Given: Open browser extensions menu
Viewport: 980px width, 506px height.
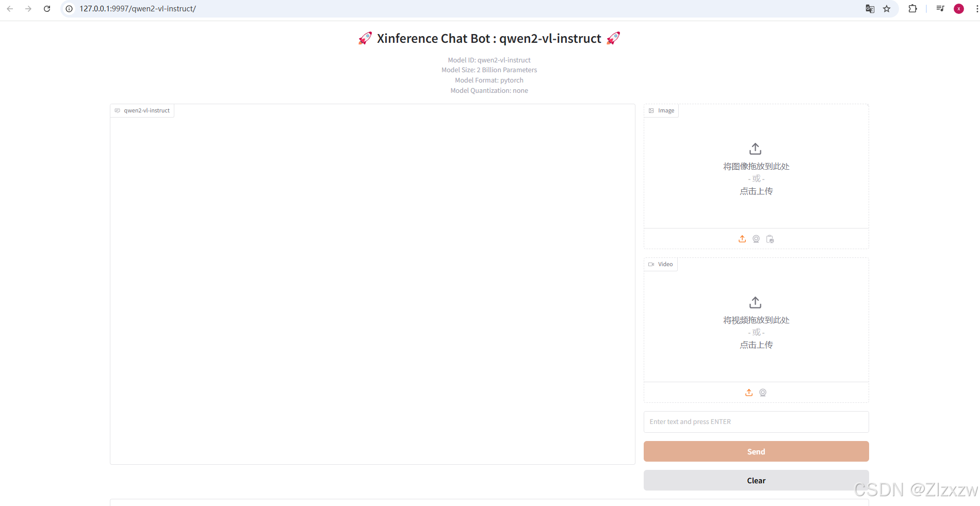Looking at the screenshot, I should [912, 9].
